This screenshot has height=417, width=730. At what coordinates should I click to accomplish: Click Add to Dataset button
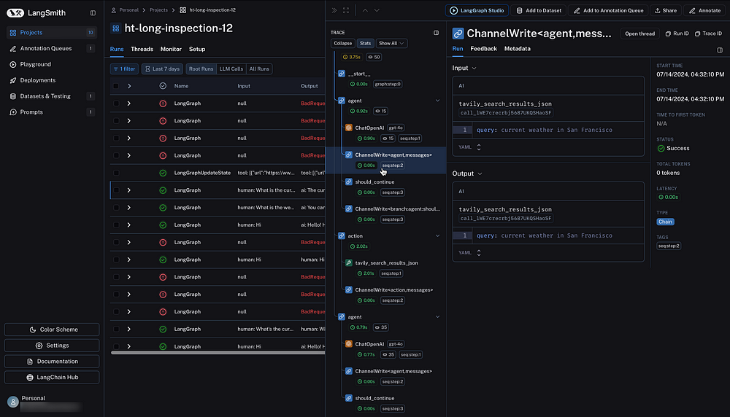pos(539,10)
